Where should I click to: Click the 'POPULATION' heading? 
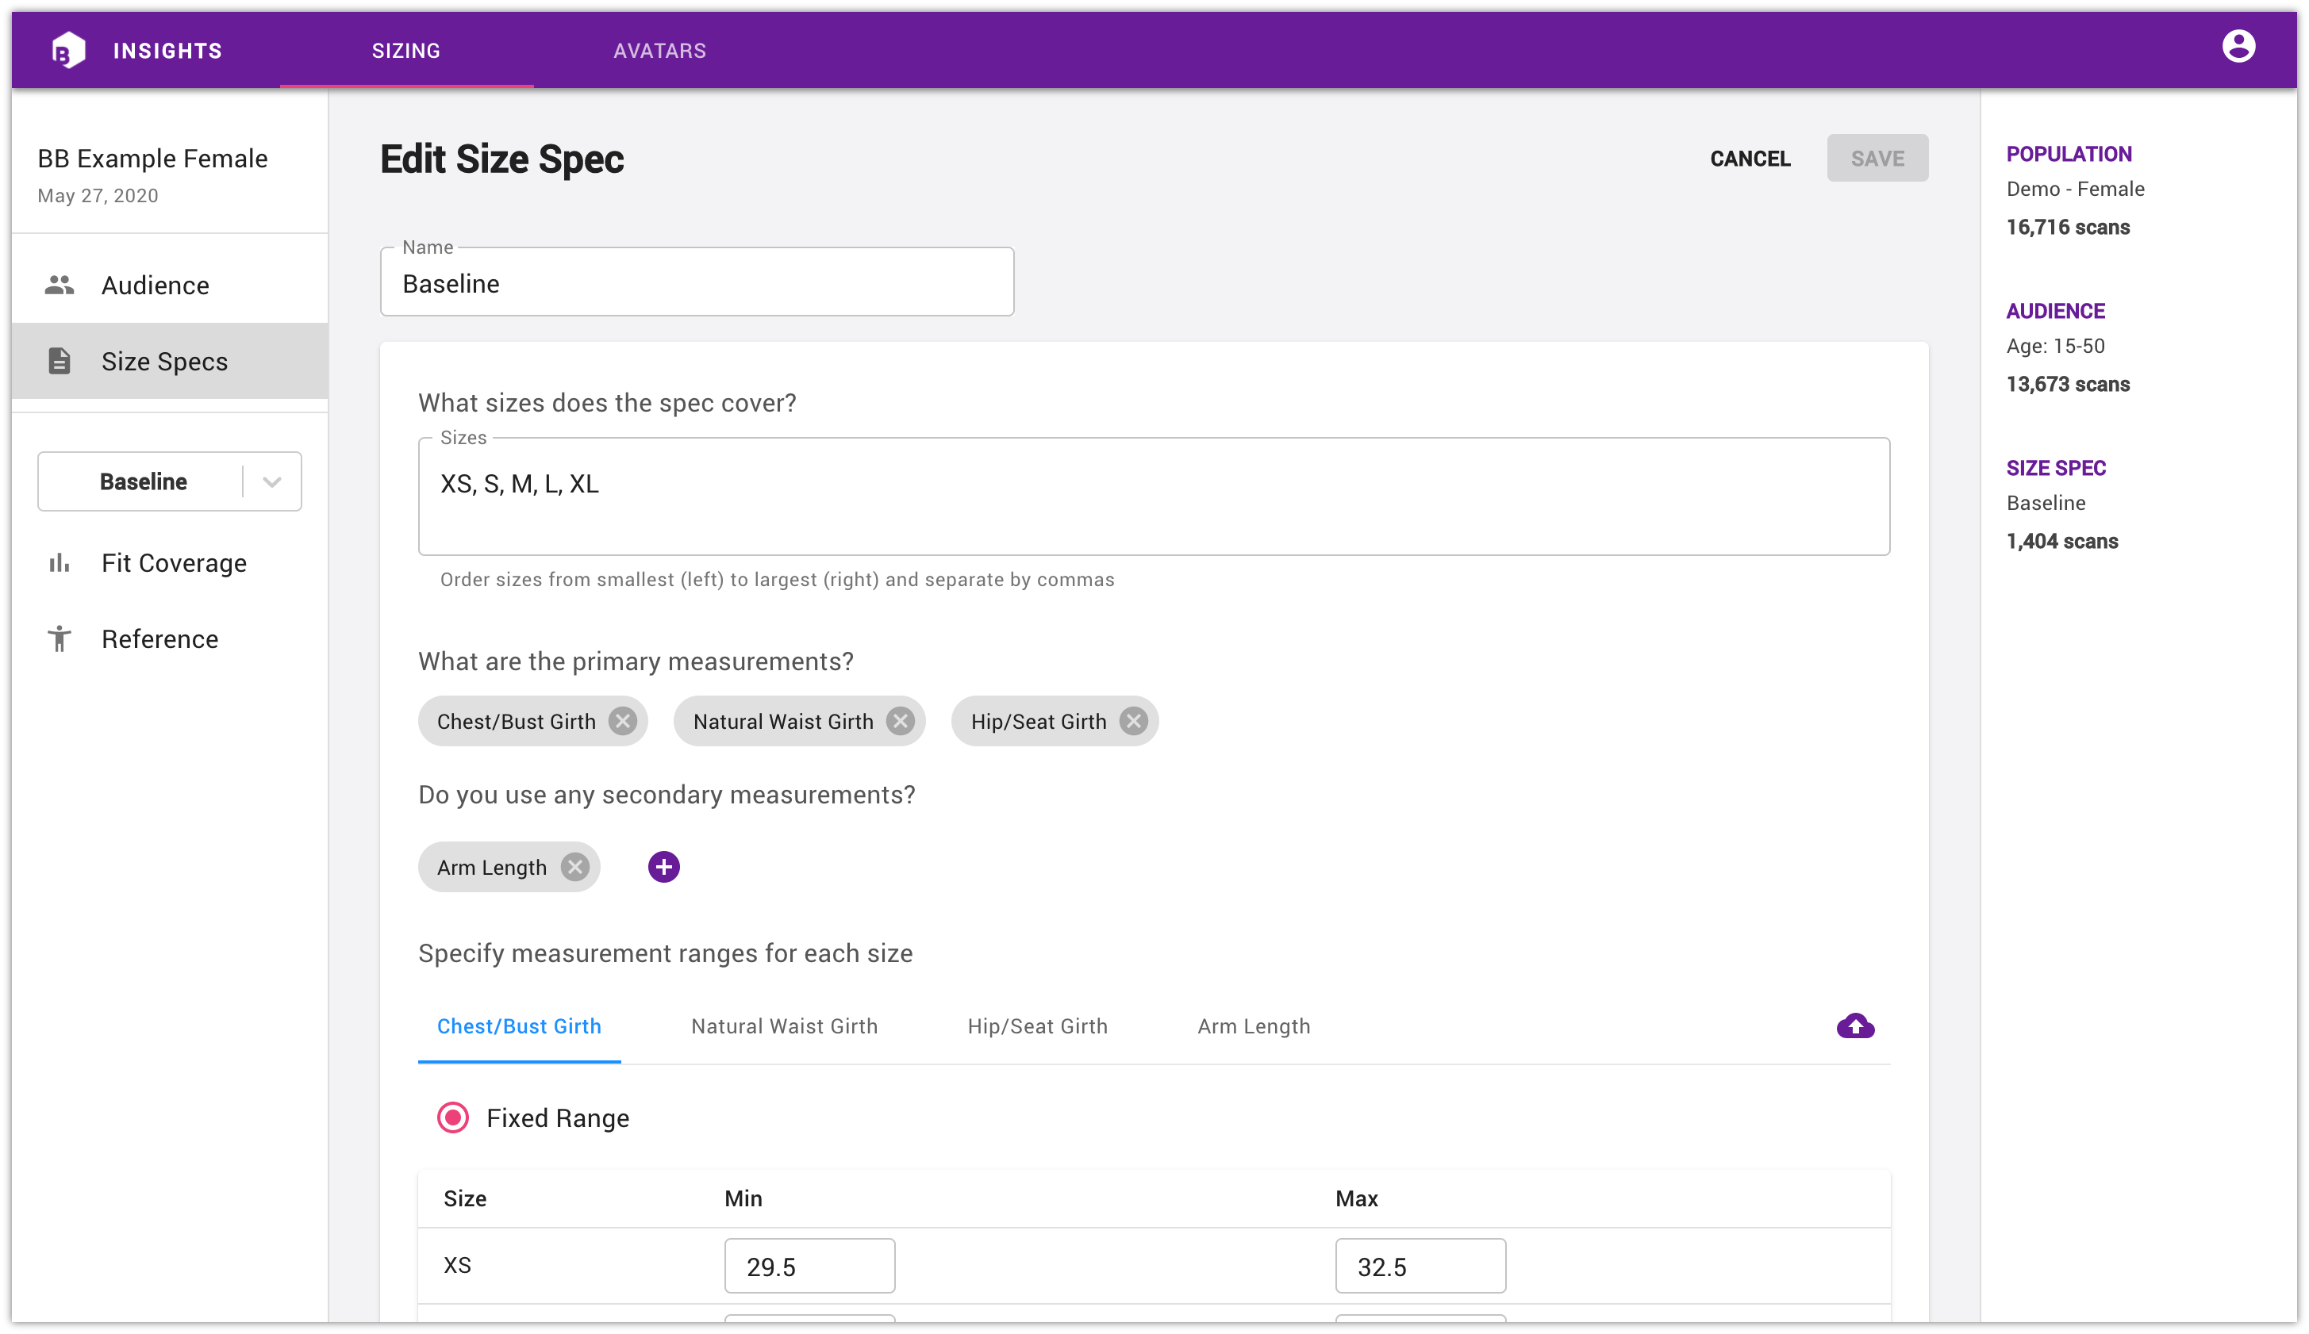(2069, 154)
